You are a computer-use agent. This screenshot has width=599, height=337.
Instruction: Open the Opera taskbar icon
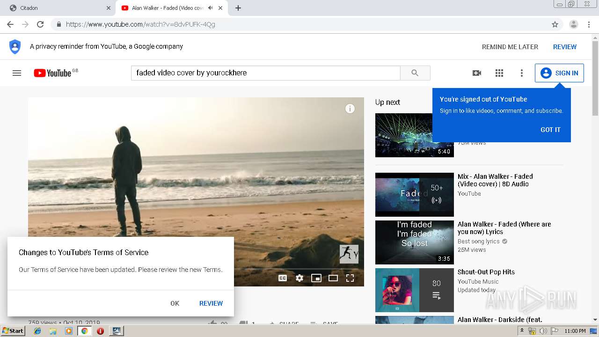pyautogui.click(x=100, y=331)
